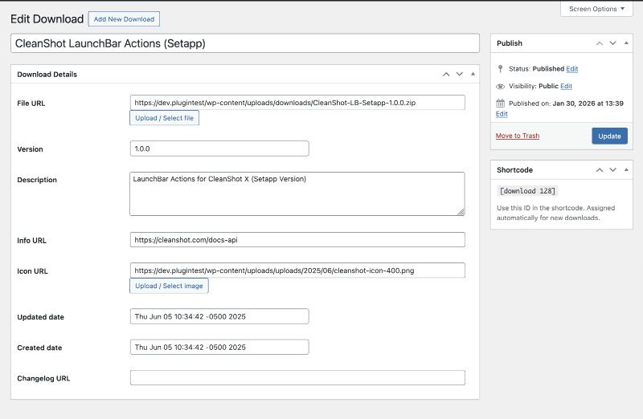643x419 pixels.
Task: Click Upload / Select image button
Action: tap(169, 286)
